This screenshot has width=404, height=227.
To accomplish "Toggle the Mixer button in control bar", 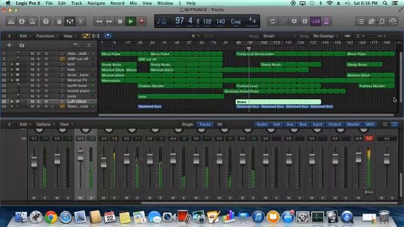I will (70, 21).
